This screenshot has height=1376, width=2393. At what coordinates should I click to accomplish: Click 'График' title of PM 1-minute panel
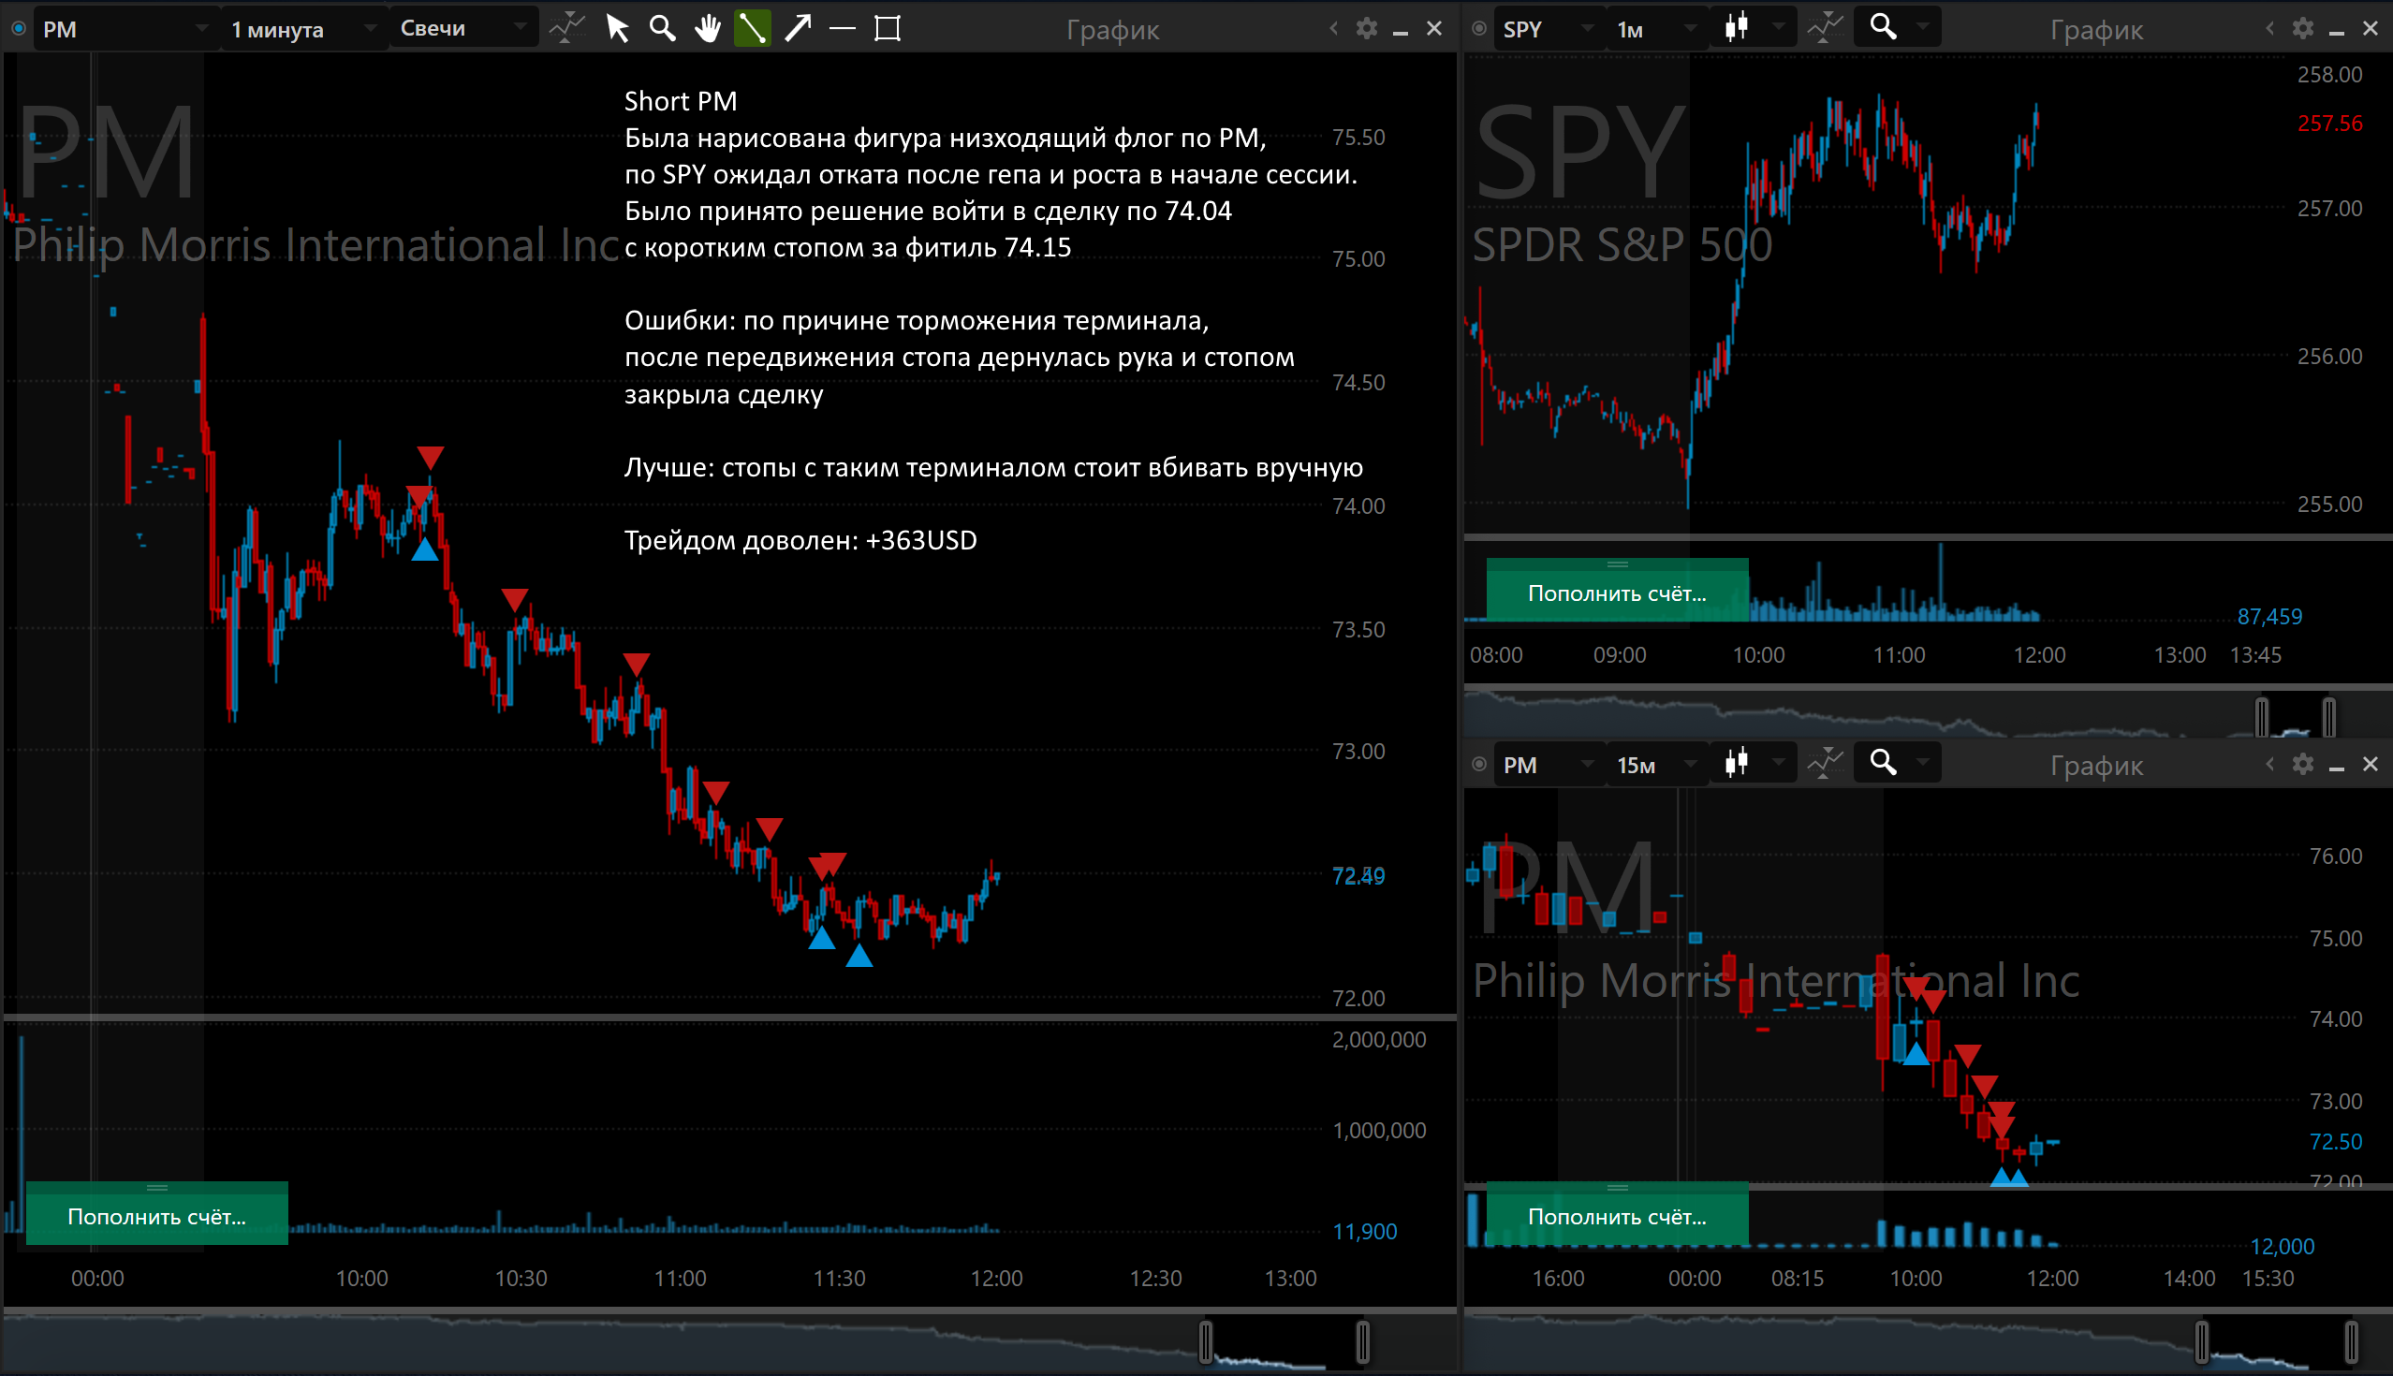pyautogui.click(x=1112, y=30)
